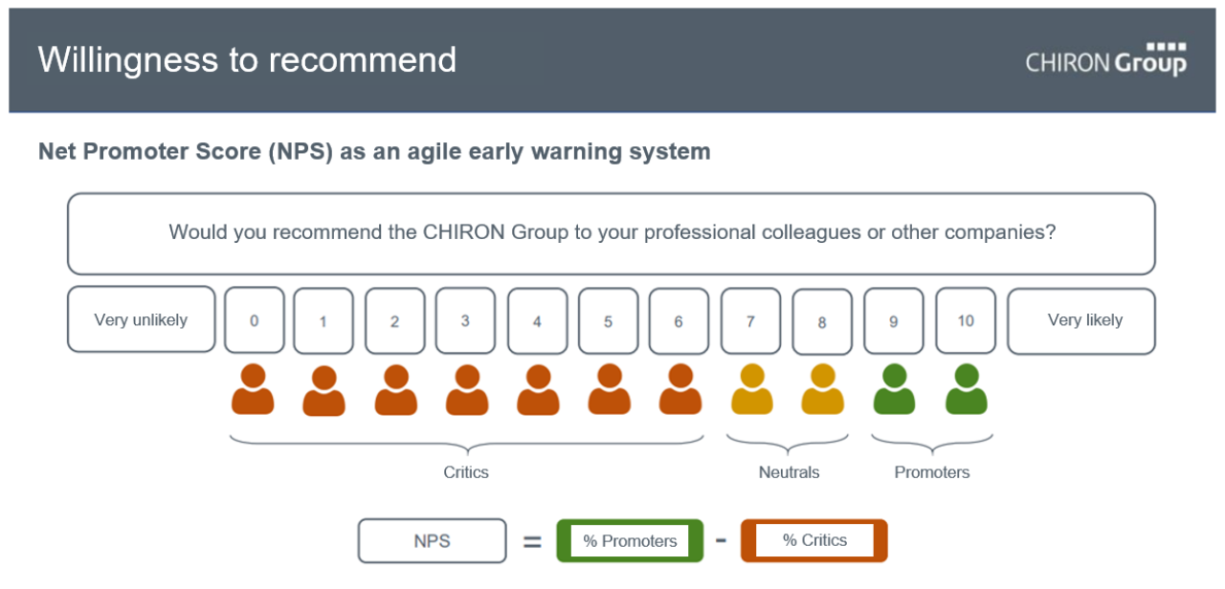Viewport: 1225px width, 589px height.
Task: Click the orange person icon under score 6
Action: [x=680, y=389]
